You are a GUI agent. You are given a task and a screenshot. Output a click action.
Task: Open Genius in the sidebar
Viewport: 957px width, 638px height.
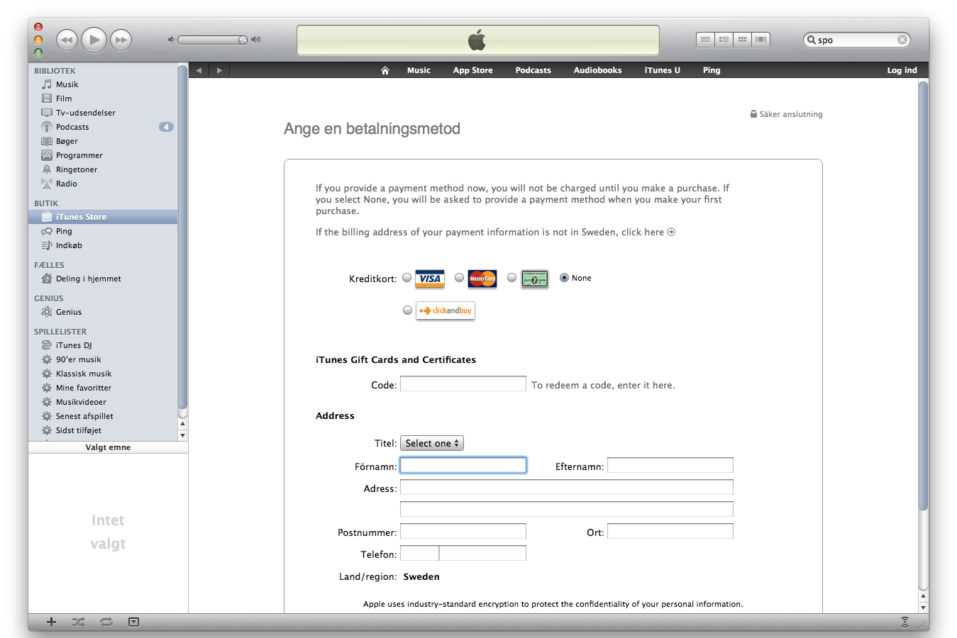click(x=68, y=312)
